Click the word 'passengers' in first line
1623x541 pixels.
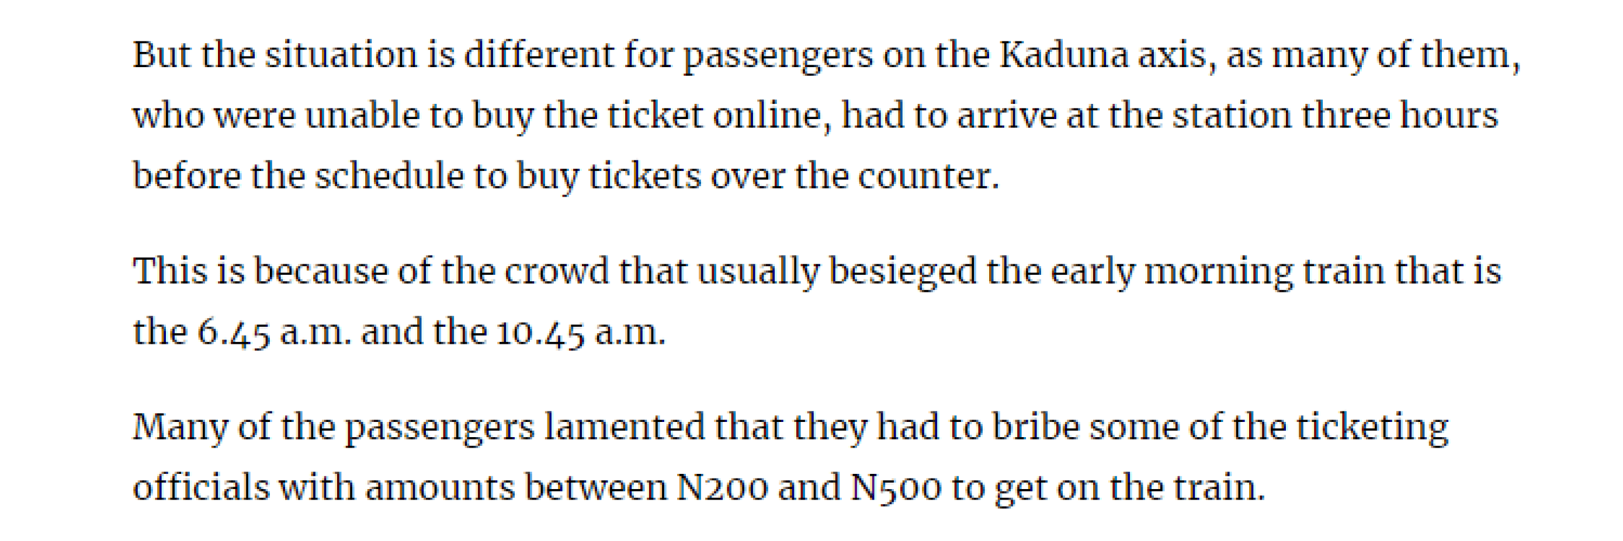click(x=779, y=57)
